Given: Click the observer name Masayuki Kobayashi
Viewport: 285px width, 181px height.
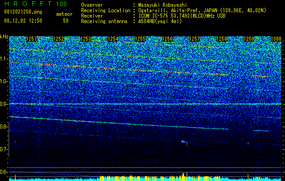Looking at the screenshot, I should 162,5.
